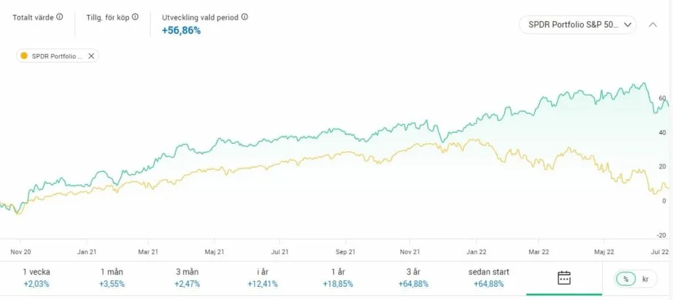Open the SPDR Portfolio S&P 500 dropdown
The height and width of the screenshot is (300, 673).
[x=578, y=25]
